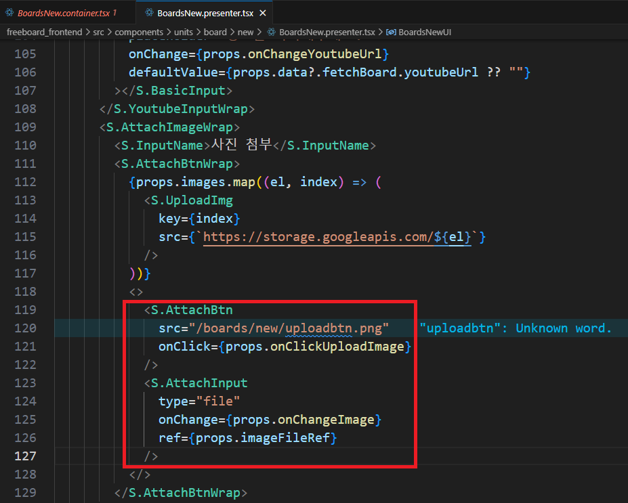Click active line number 127
The height and width of the screenshot is (503, 628).
click(x=25, y=456)
